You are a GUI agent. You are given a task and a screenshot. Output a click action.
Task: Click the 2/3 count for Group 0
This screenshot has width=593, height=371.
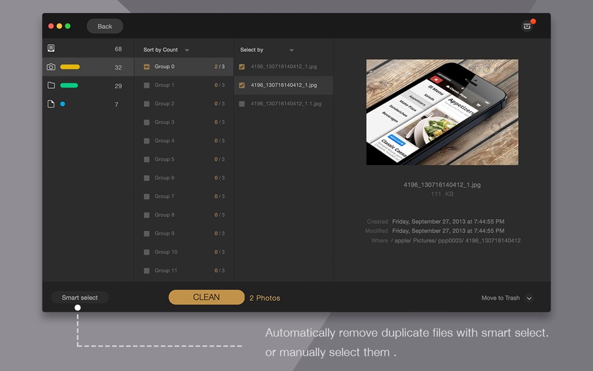(219, 66)
